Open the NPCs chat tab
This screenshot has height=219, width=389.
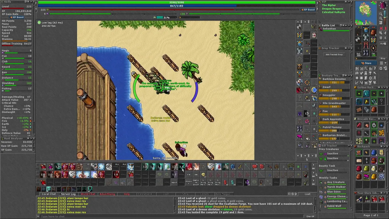point(185,194)
